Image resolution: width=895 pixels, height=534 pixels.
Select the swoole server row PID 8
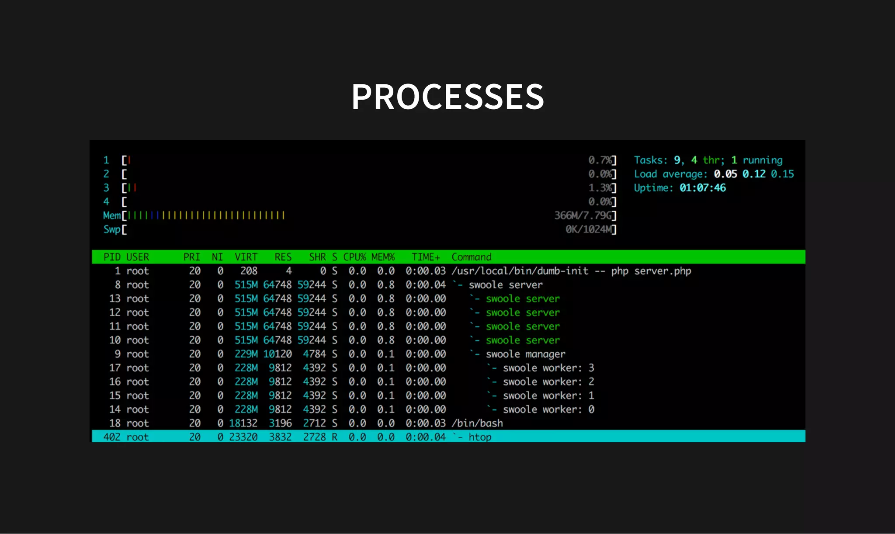click(448, 285)
